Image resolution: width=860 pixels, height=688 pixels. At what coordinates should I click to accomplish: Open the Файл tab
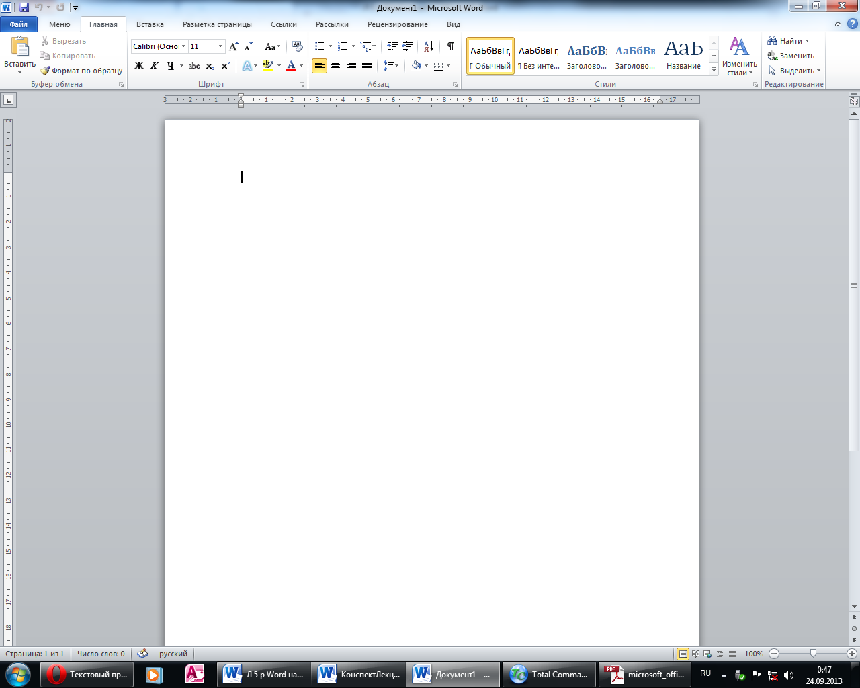click(19, 24)
